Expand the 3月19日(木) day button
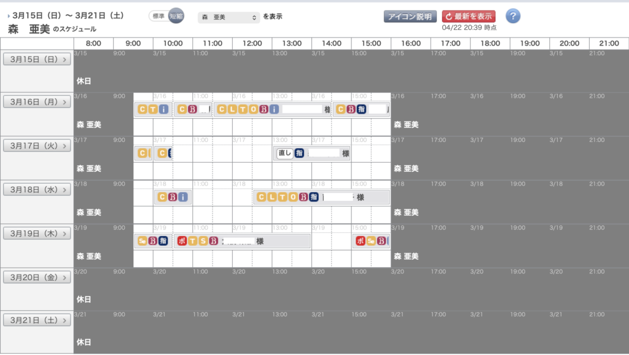The height and width of the screenshot is (355, 629). click(x=37, y=233)
